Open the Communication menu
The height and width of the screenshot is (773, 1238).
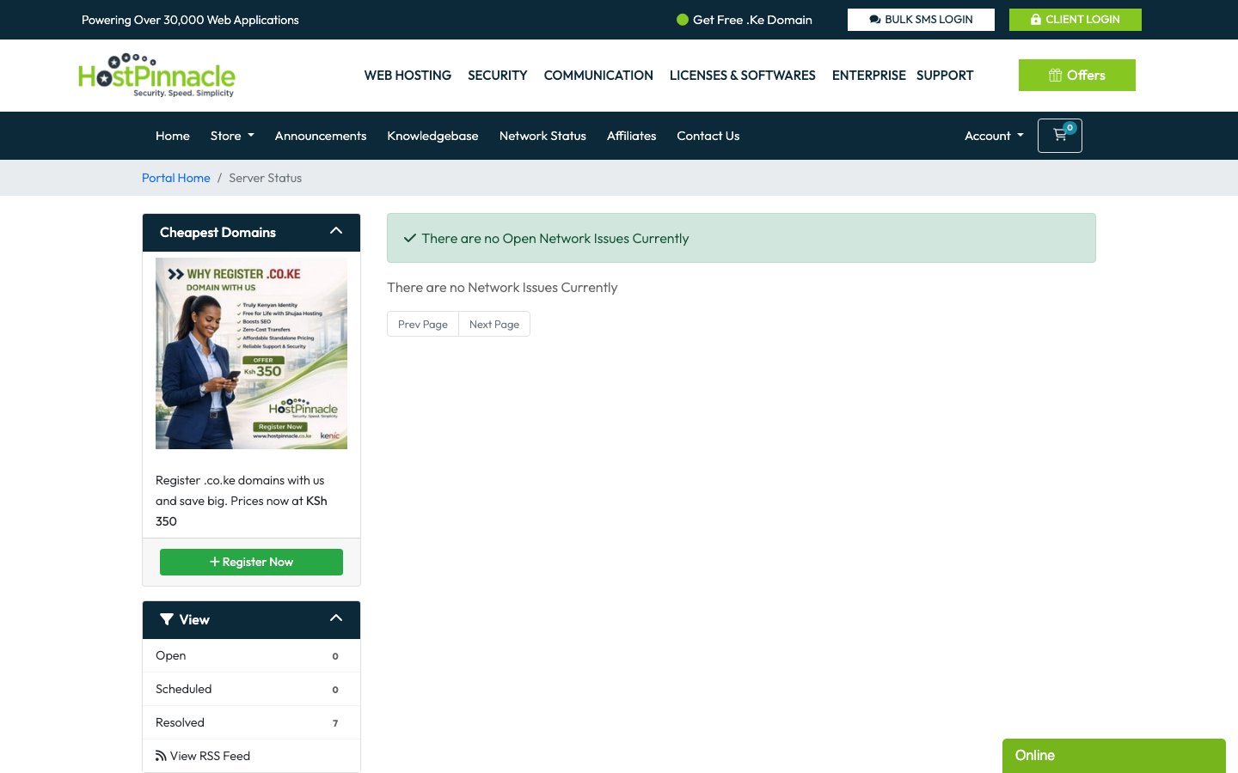click(x=598, y=76)
